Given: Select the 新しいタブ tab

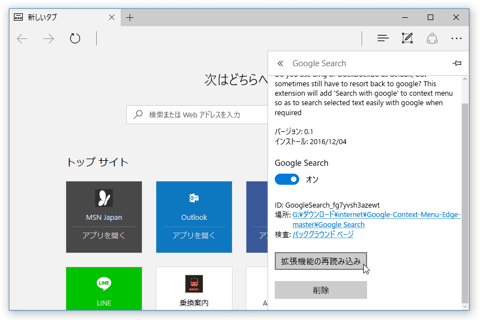Looking at the screenshot, I should point(65,17).
